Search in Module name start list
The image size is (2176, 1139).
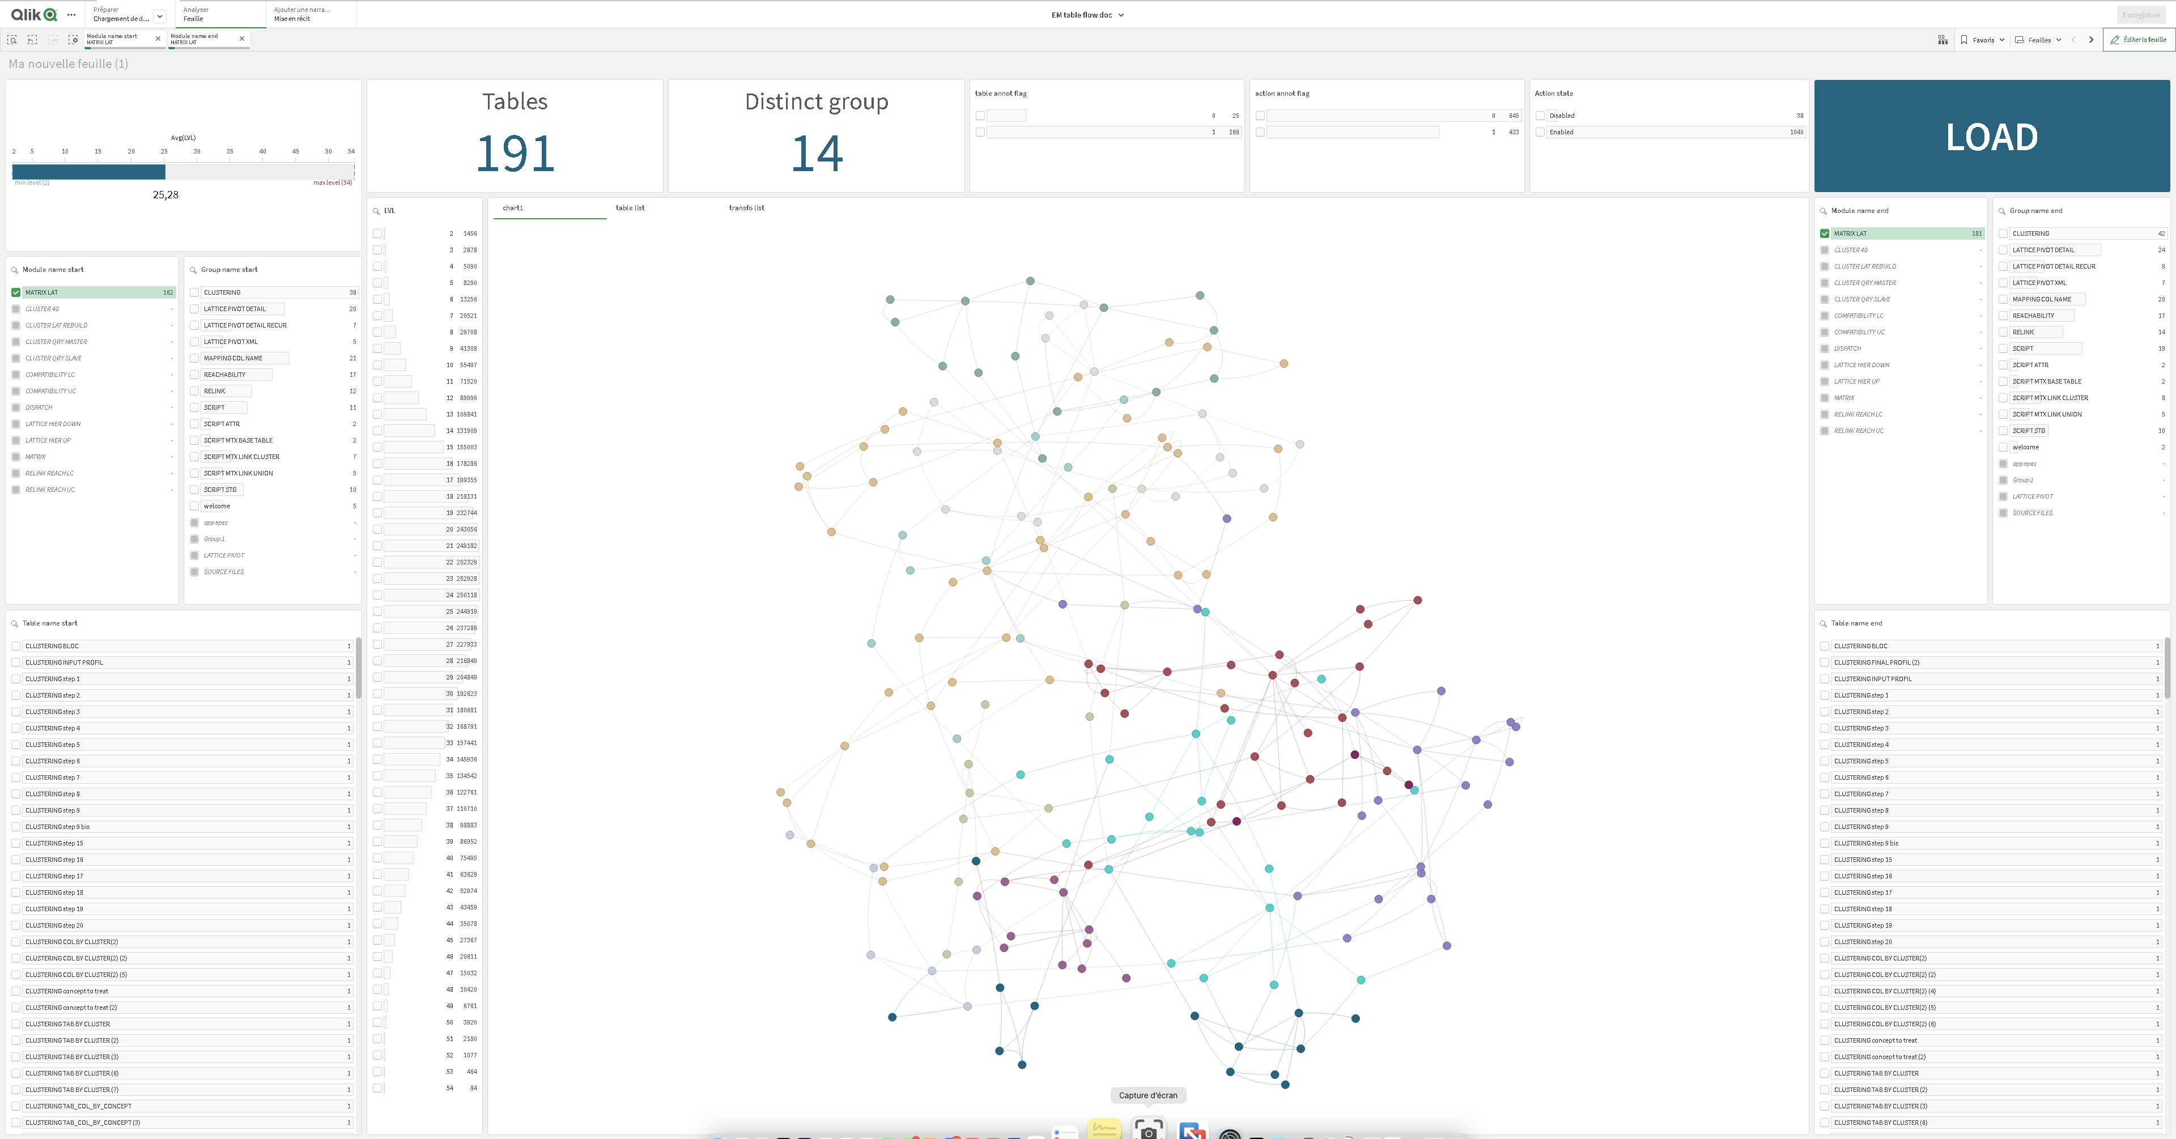[14, 270]
